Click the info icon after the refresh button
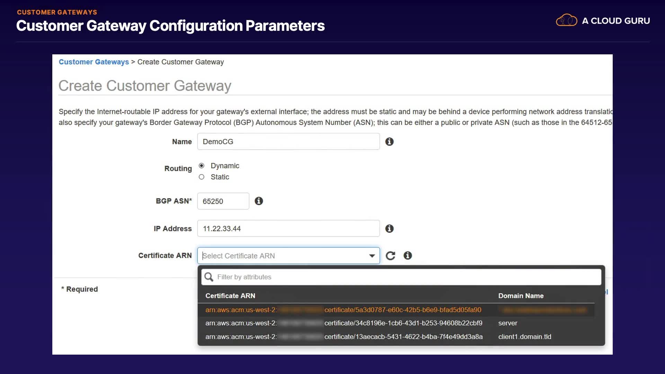 coord(408,256)
